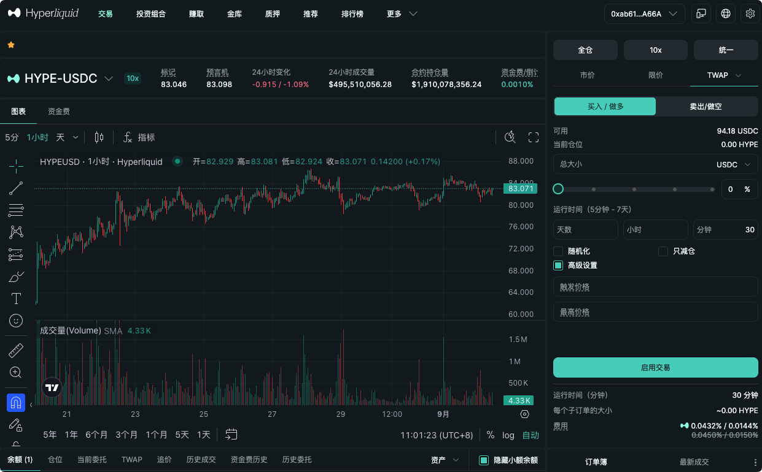762x472 pixels.
Task: Toggle fullscreen chart mode
Action: point(534,137)
